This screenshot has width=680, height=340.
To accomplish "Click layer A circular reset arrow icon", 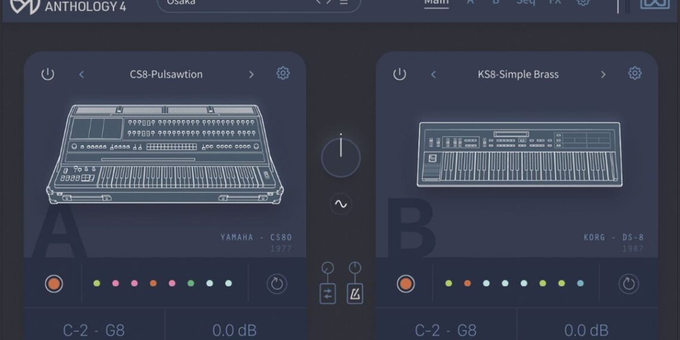I will coord(277,284).
